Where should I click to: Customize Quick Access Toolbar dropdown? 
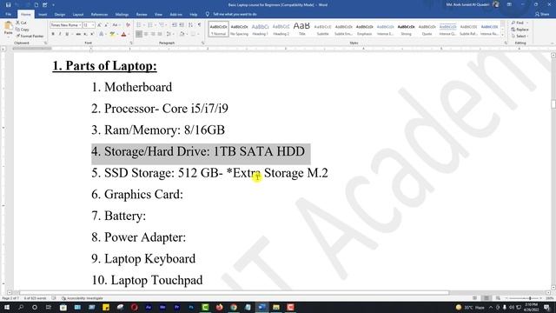click(53, 5)
